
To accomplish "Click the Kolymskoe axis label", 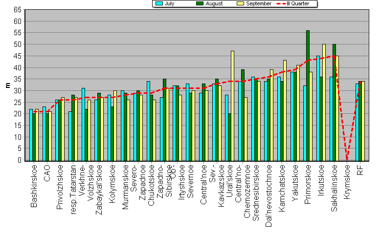I will (x=112, y=184).
